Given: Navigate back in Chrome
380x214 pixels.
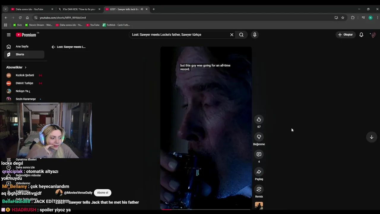Looking at the screenshot, I should point(6,18).
